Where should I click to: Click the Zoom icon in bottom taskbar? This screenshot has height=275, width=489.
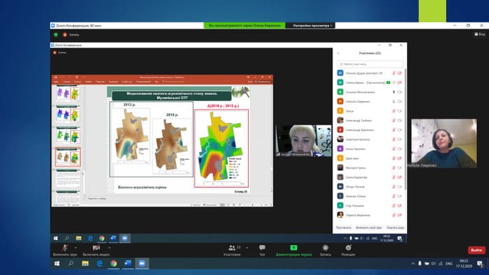(142, 263)
